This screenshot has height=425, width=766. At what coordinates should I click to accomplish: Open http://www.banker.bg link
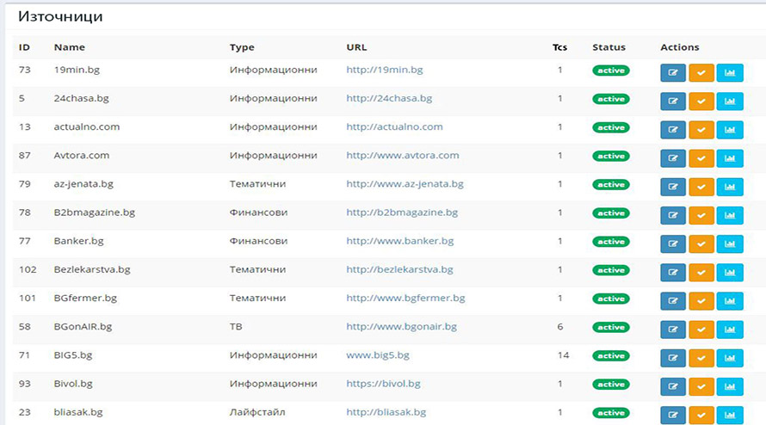click(399, 241)
